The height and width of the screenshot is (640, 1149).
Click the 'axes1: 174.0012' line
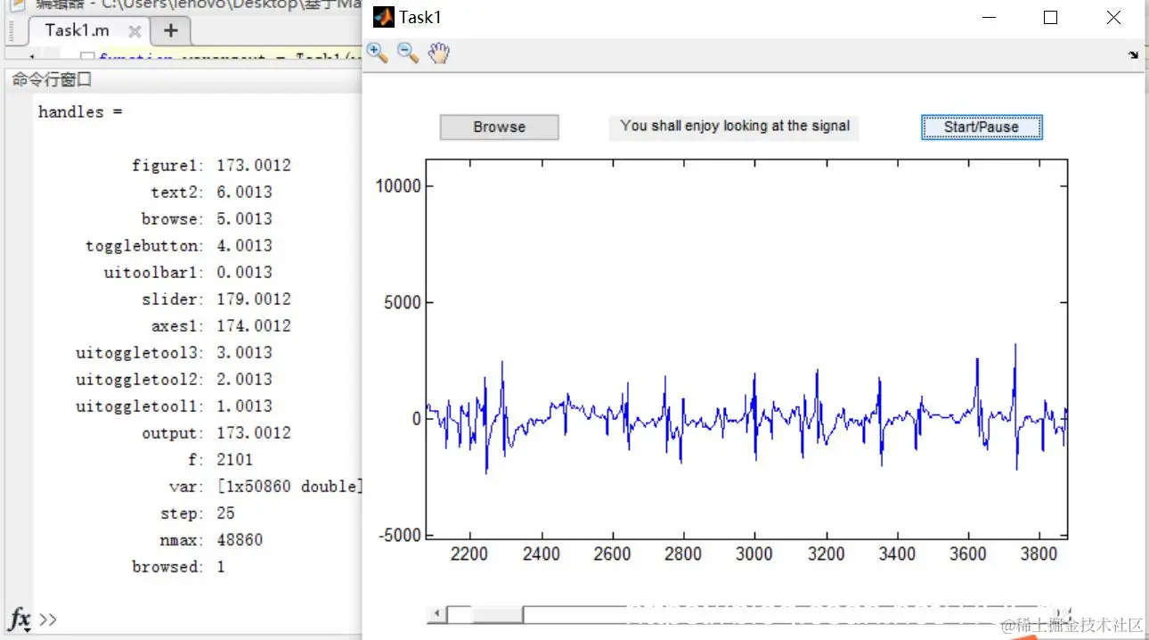pyautogui.click(x=221, y=326)
